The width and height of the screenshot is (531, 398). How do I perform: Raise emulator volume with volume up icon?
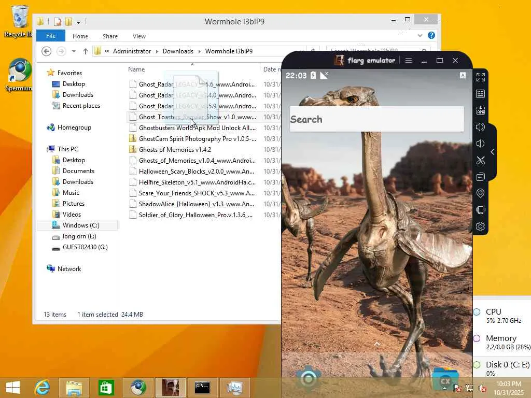480,127
